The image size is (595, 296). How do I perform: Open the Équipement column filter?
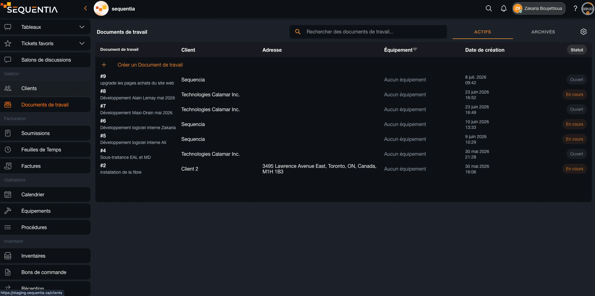click(415, 49)
